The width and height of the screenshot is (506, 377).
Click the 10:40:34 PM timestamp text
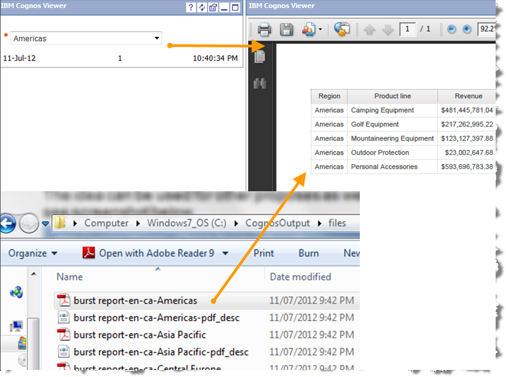(x=215, y=58)
